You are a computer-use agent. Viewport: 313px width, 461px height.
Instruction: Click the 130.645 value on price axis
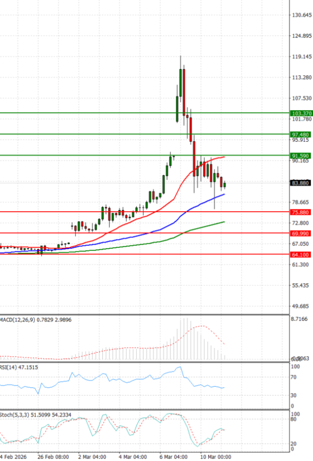point(301,15)
